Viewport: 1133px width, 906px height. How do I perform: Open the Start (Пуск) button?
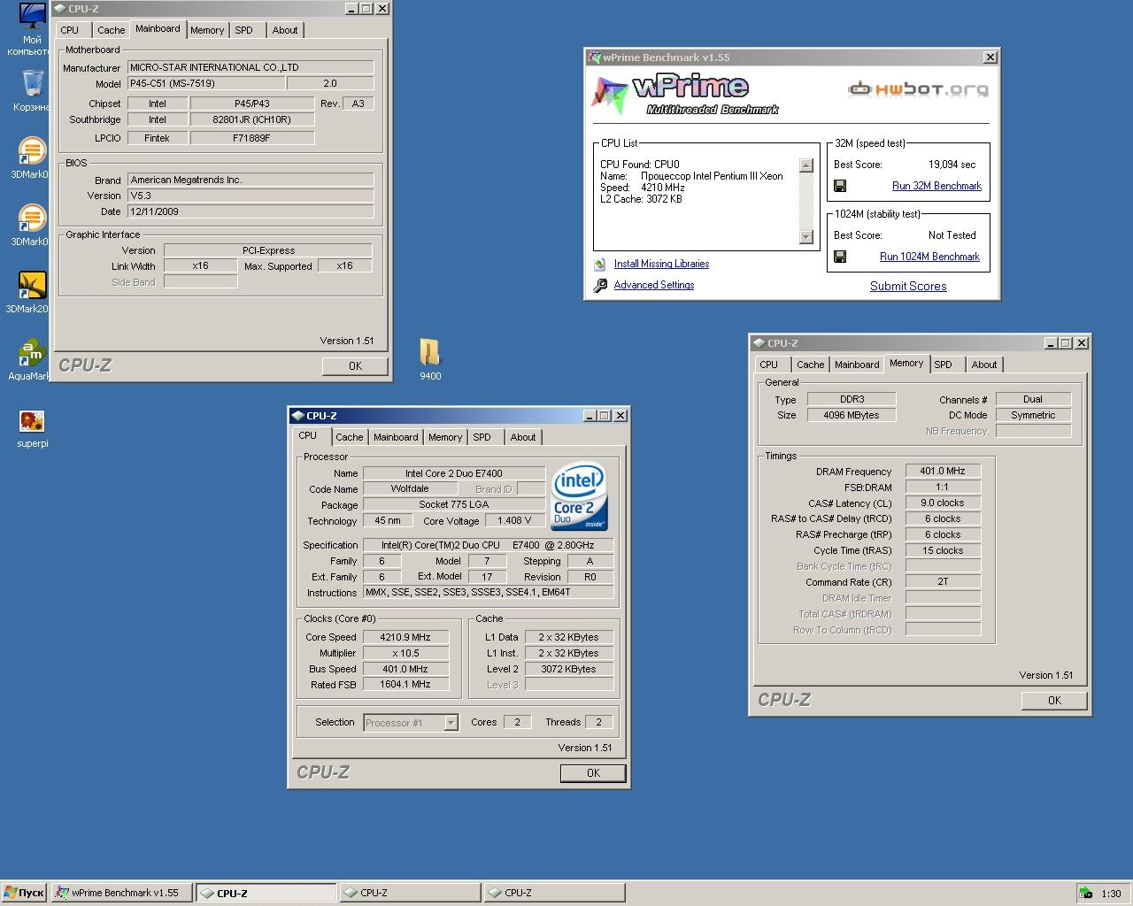24,893
